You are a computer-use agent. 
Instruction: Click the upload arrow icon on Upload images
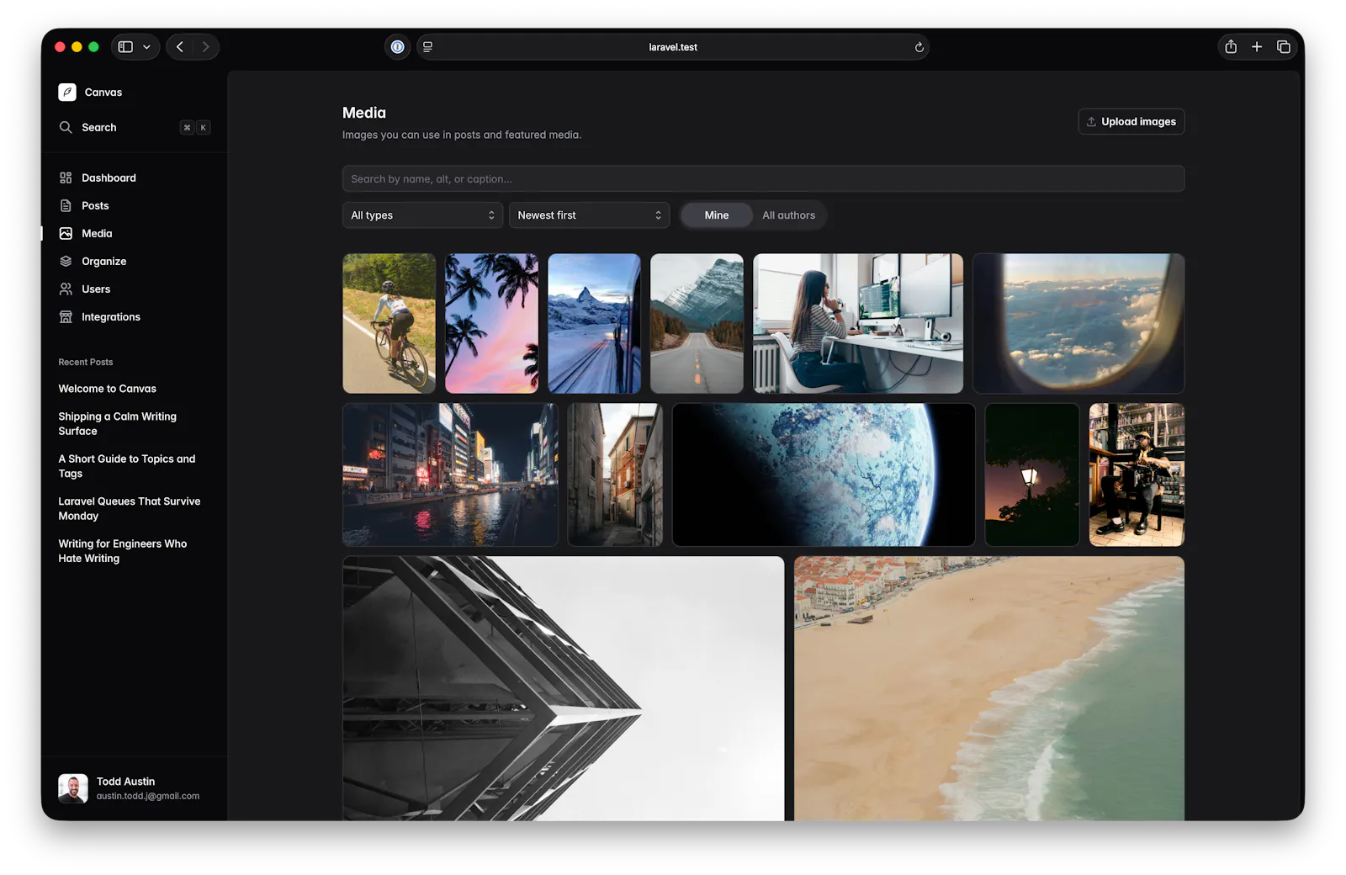(1091, 122)
